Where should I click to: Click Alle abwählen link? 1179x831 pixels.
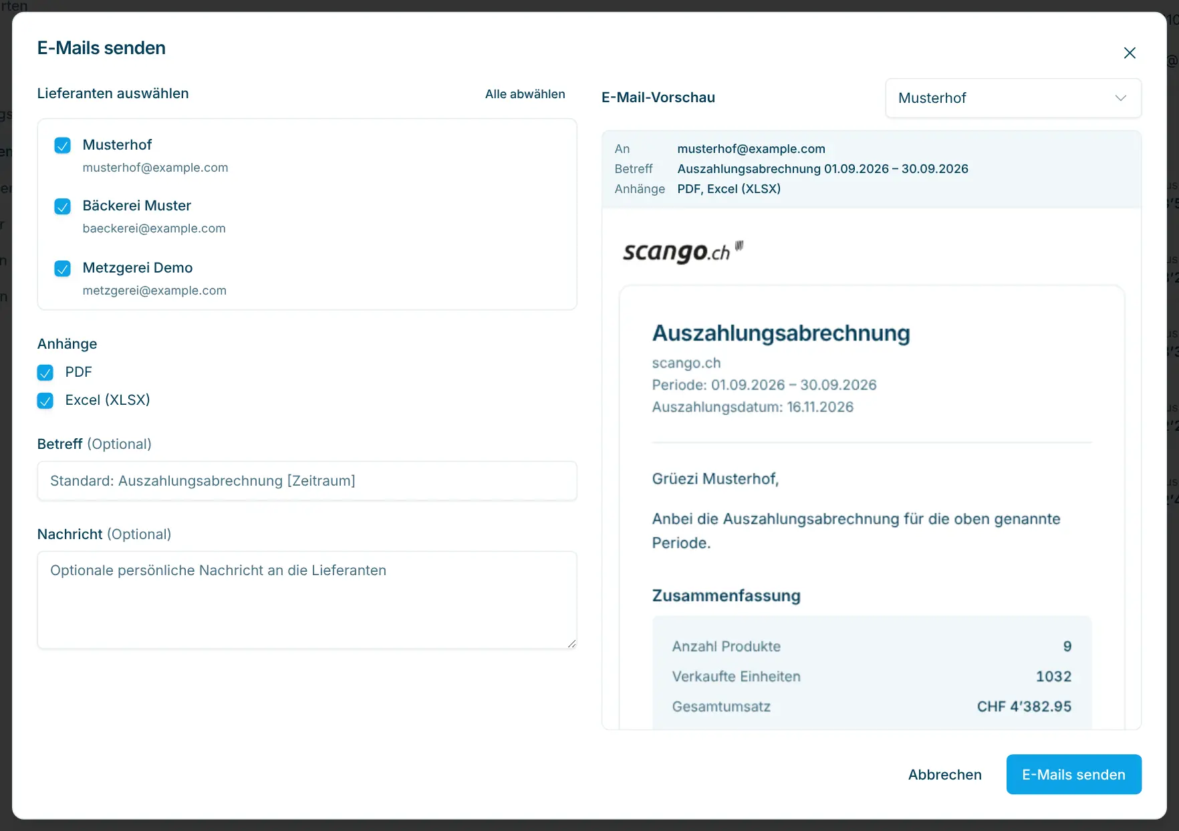pyautogui.click(x=525, y=94)
